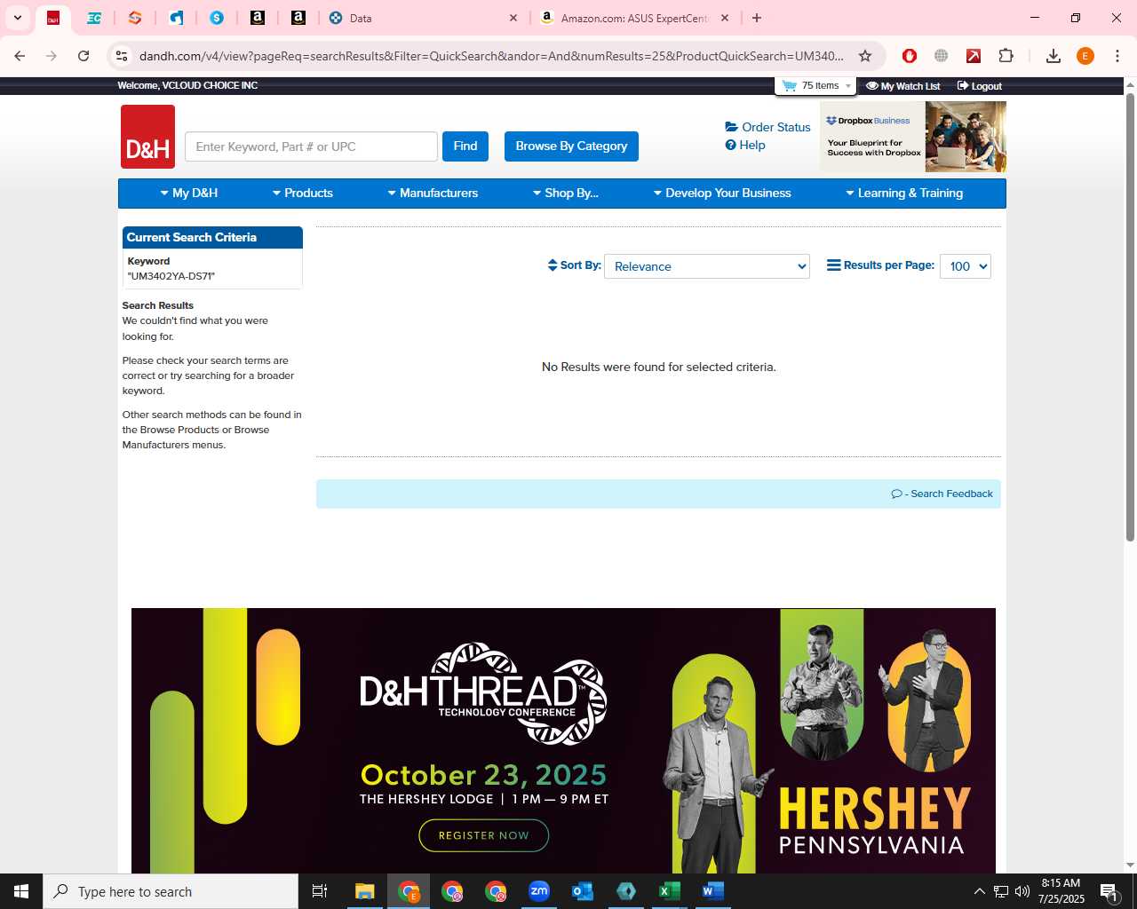Click the keyword search input field

point(311,146)
